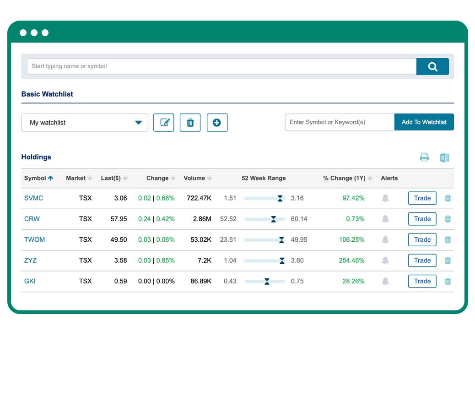Export holdings to Excel
This screenshot has width=475, height=412.
click(x=444, y=157)
